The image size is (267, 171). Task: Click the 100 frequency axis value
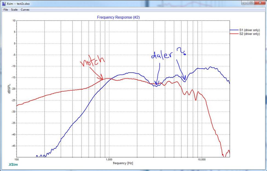[16, 160]
